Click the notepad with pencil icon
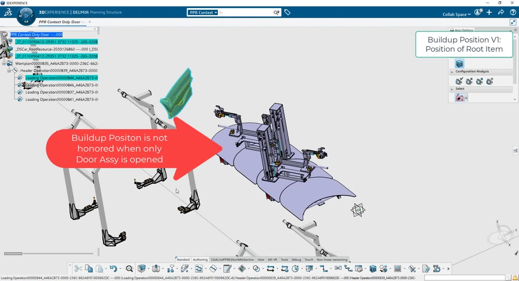Image resolution: width=519 pixels, height=281 pixels. pos(228,269)
